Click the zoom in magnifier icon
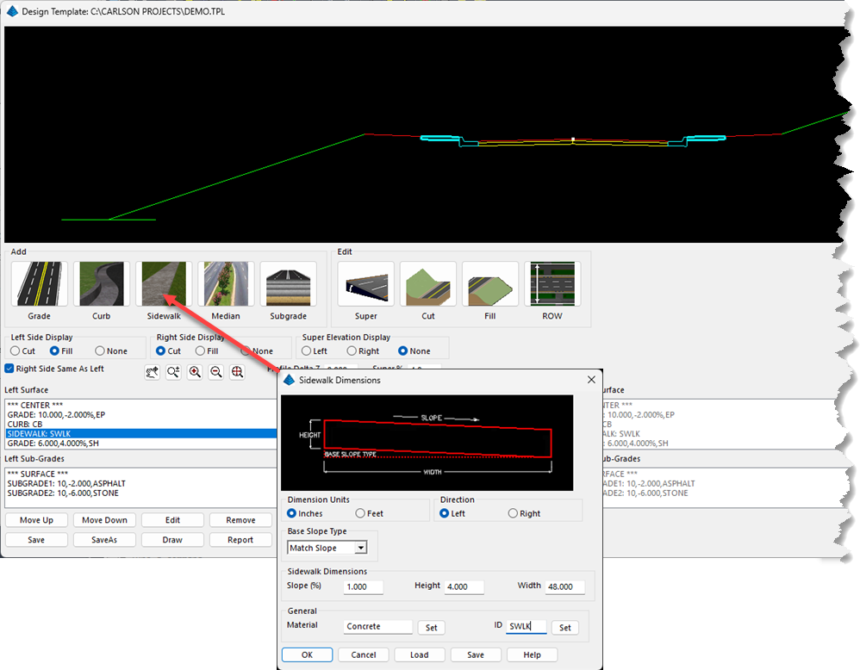Viewport: 860px width, 670px height. (195, 372)
